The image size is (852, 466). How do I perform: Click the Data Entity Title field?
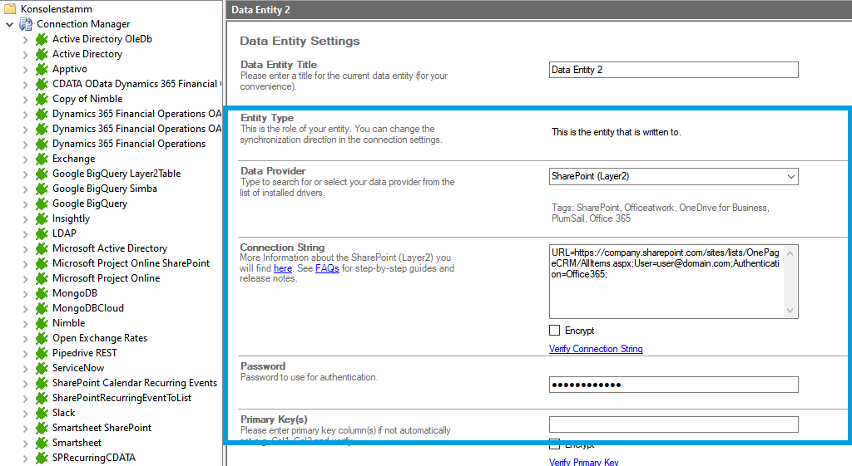coord(673,70)
